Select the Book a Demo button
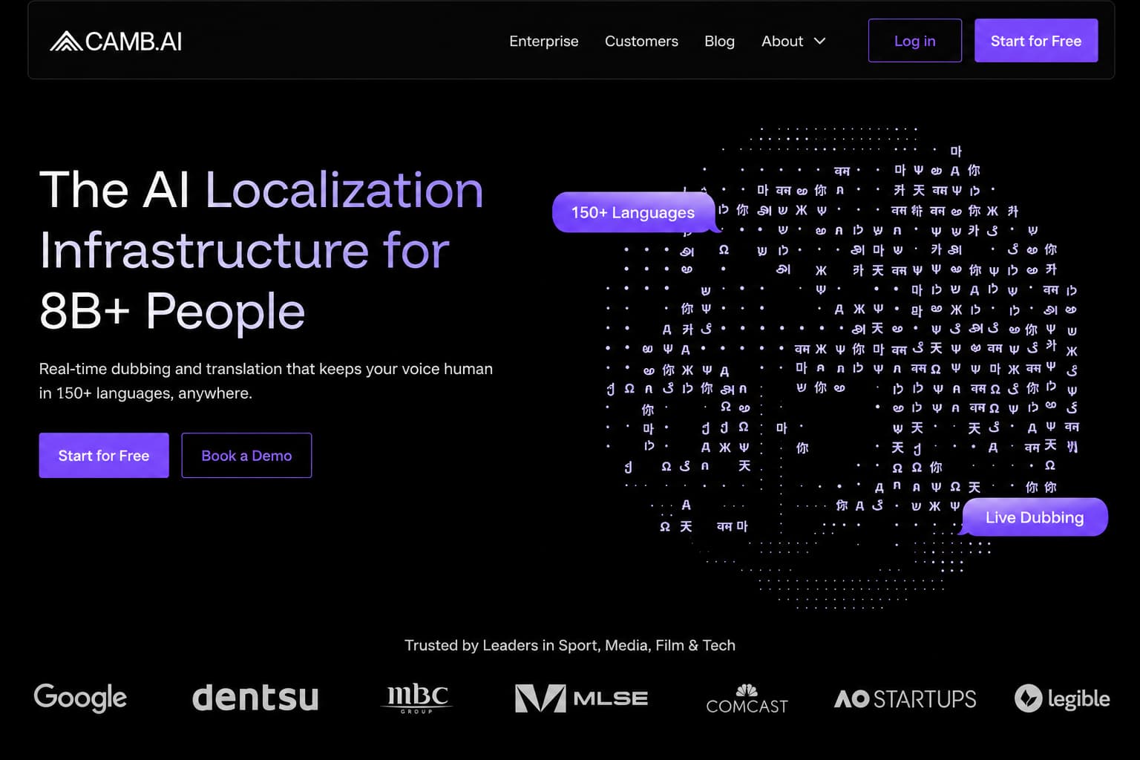The width and height of the screenshot is (1140, 760). tap(246, 455)
